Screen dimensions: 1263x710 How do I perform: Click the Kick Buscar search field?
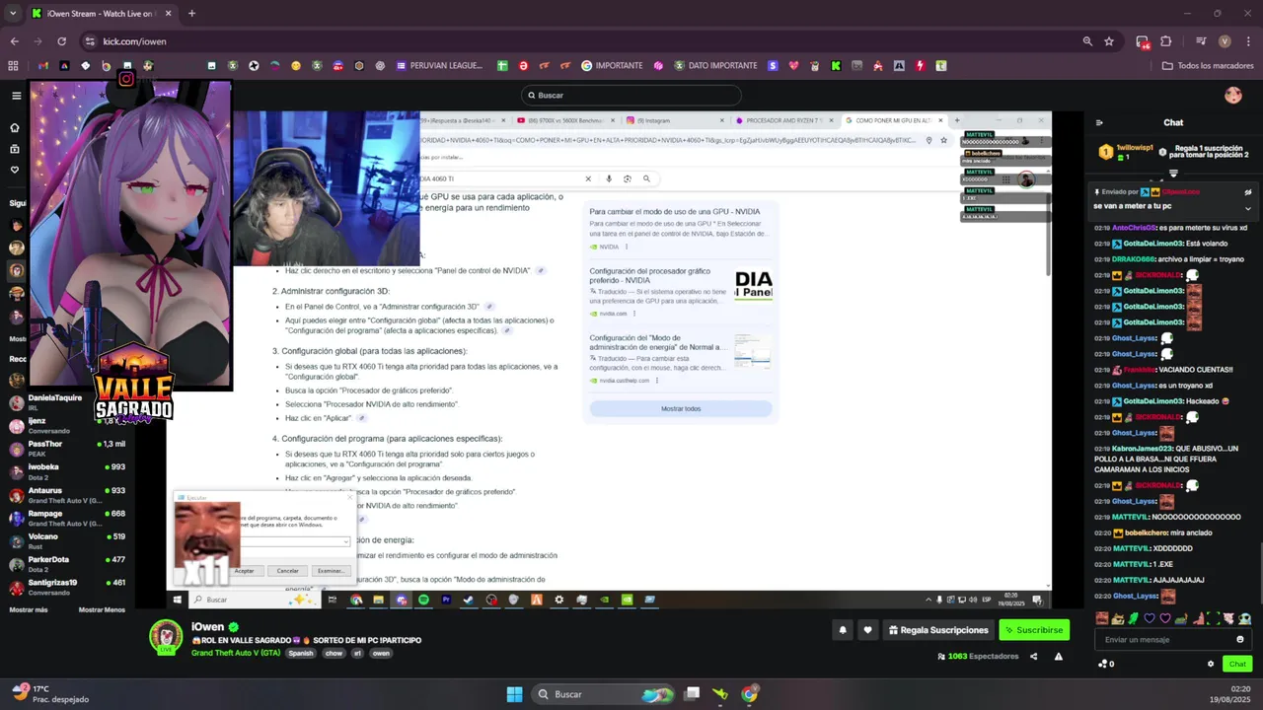coord(631,96)
